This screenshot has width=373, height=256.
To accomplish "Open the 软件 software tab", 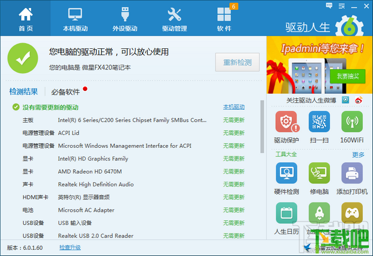I will coord(224,19).
